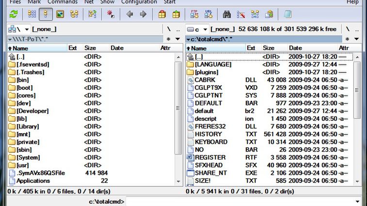Click left panel root directory backslash button
Viewport: 367px width, 206px height.
[x=169, y=29]
